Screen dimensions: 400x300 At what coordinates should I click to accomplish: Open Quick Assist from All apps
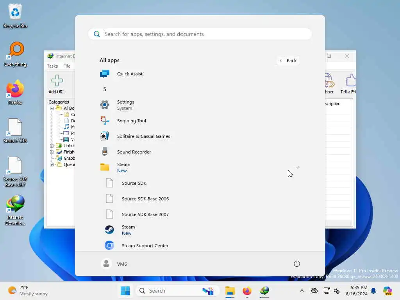point(200,74)
